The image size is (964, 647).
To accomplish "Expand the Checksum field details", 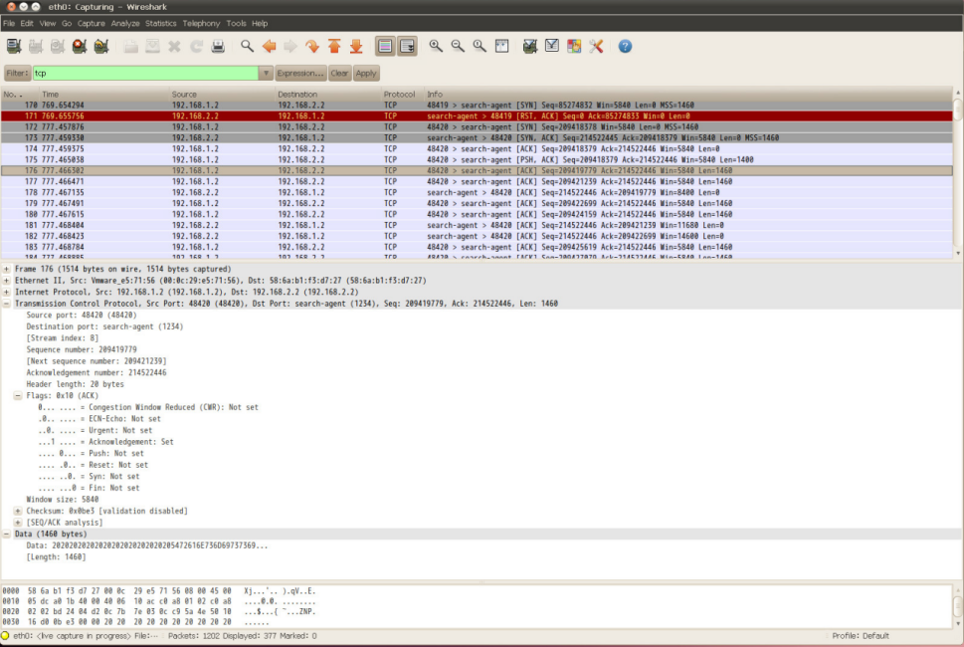I will tap(18, 511).
